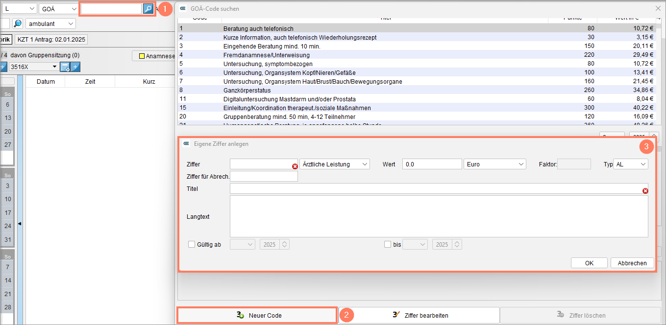Click the plus button right of the calculator icon
The height and width of the screenshot is (325, 666).
click(75, 67)
